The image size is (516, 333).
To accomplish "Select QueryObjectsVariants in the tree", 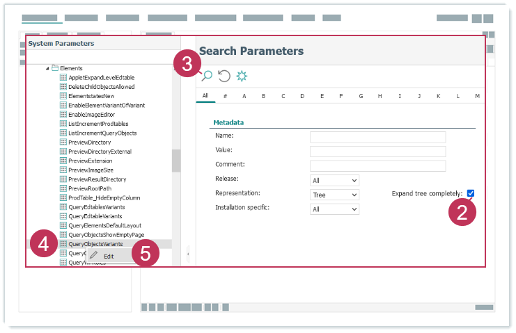I will click(95, 244).
